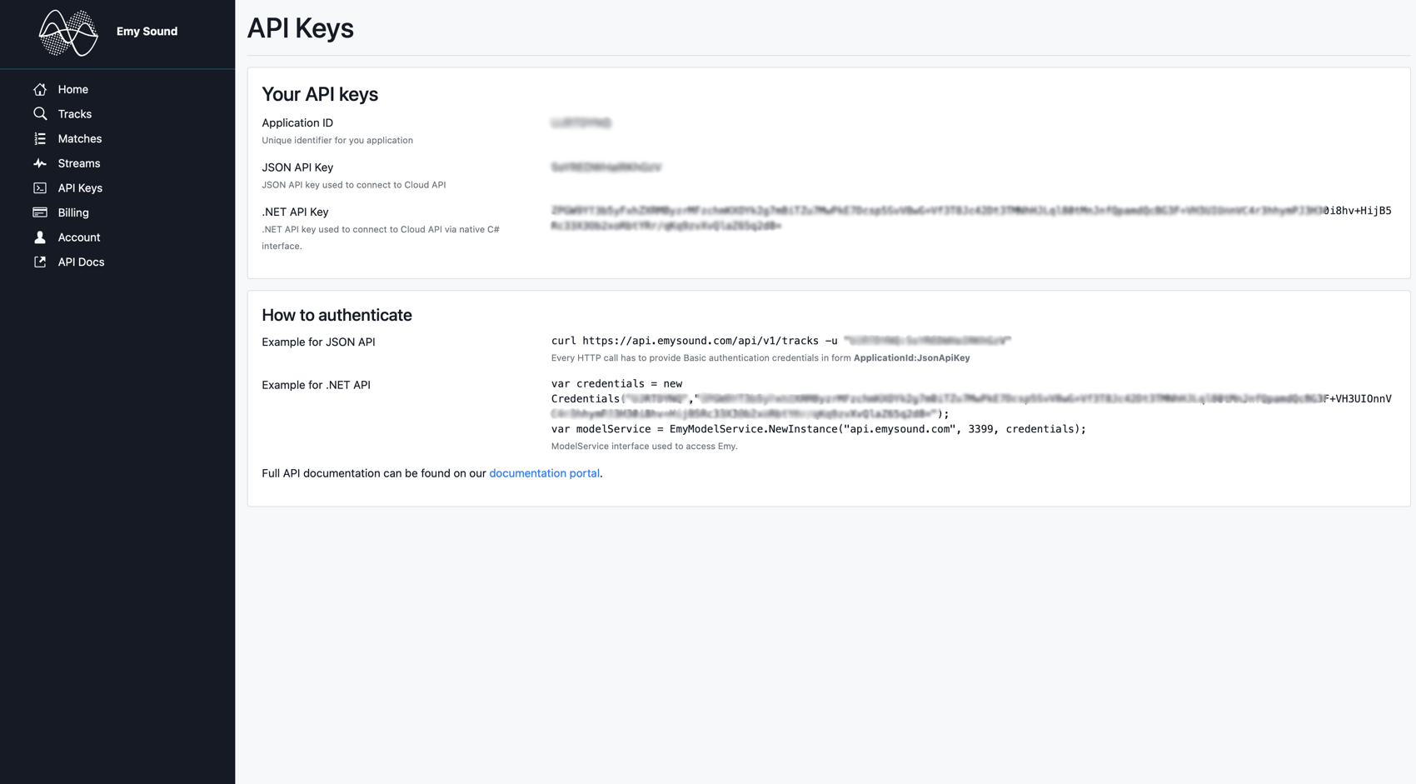The width and height of the screenshot is (1416, 784).
Task: Navigate to the Billing section
Action: [72, 212]
